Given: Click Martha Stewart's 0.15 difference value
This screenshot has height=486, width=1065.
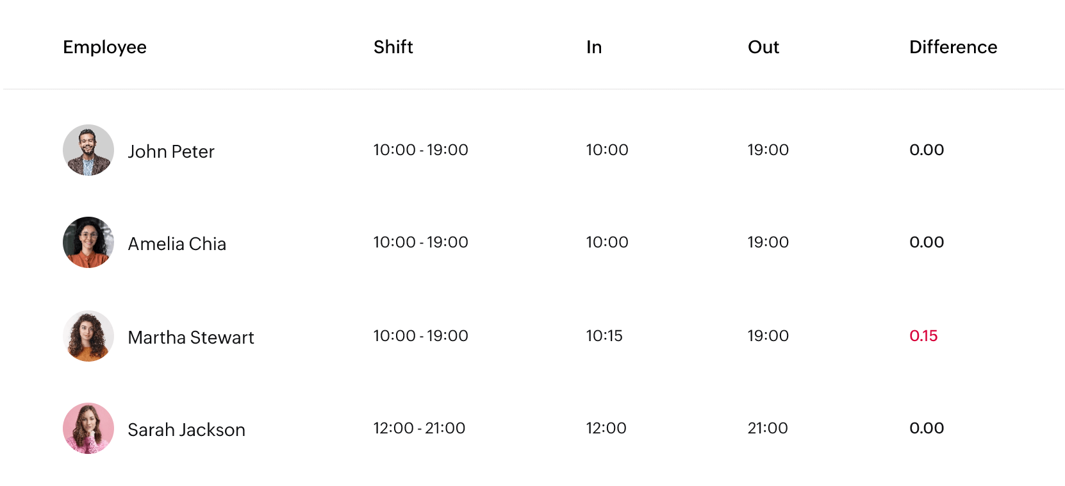Looking at the screenshot, I should tap(924, 335).
